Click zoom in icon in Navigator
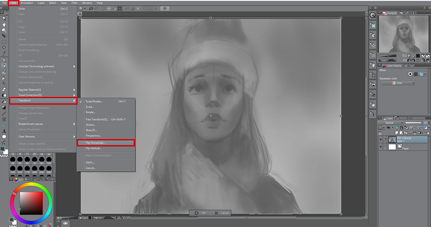431x227 pixels. [x=413, y=56]
